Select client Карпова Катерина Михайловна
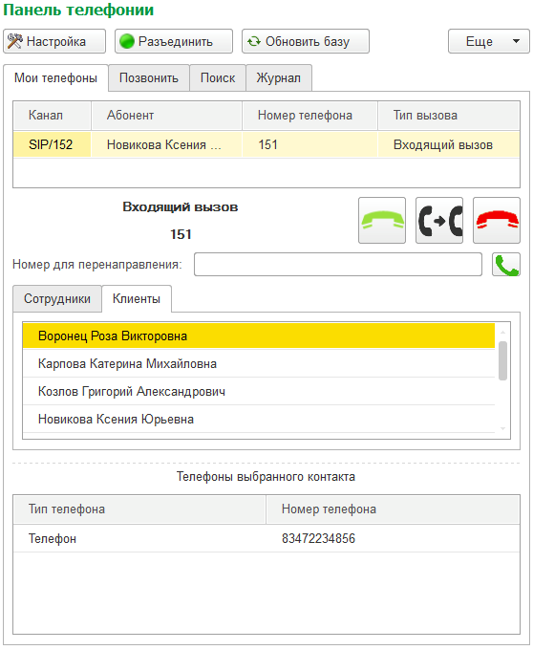The width and height of the screenshot is (533, 650). point(259,363)
